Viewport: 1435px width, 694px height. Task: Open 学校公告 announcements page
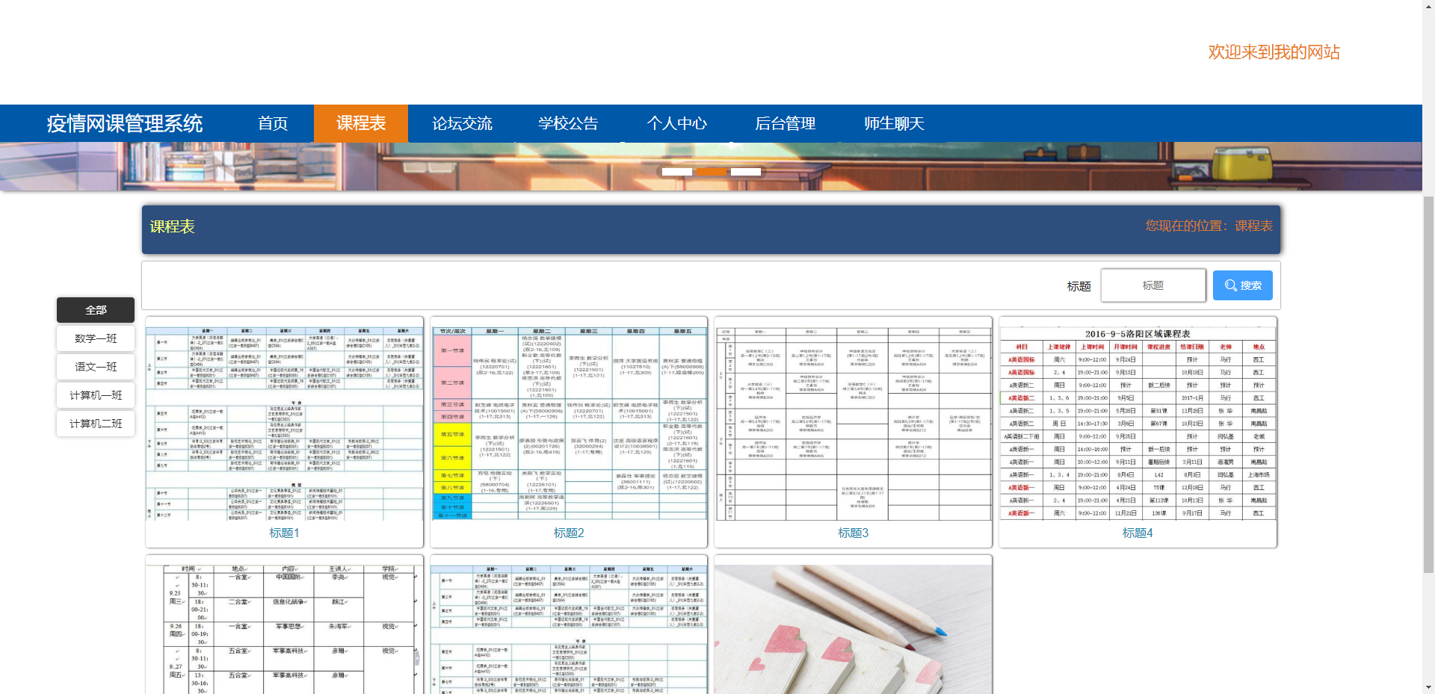568,123
